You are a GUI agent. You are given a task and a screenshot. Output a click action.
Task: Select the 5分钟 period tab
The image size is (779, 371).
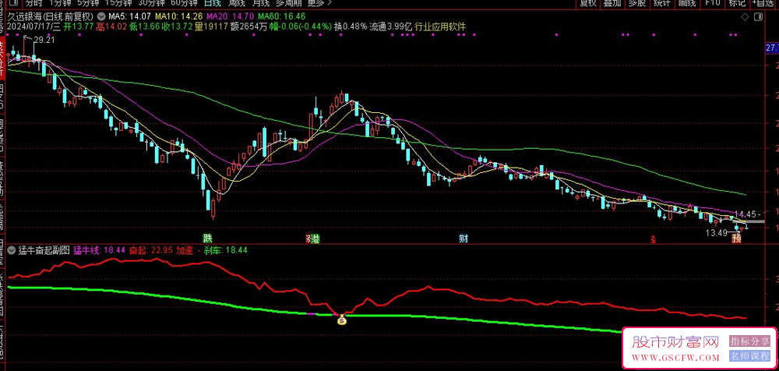[x=88, y=2]
